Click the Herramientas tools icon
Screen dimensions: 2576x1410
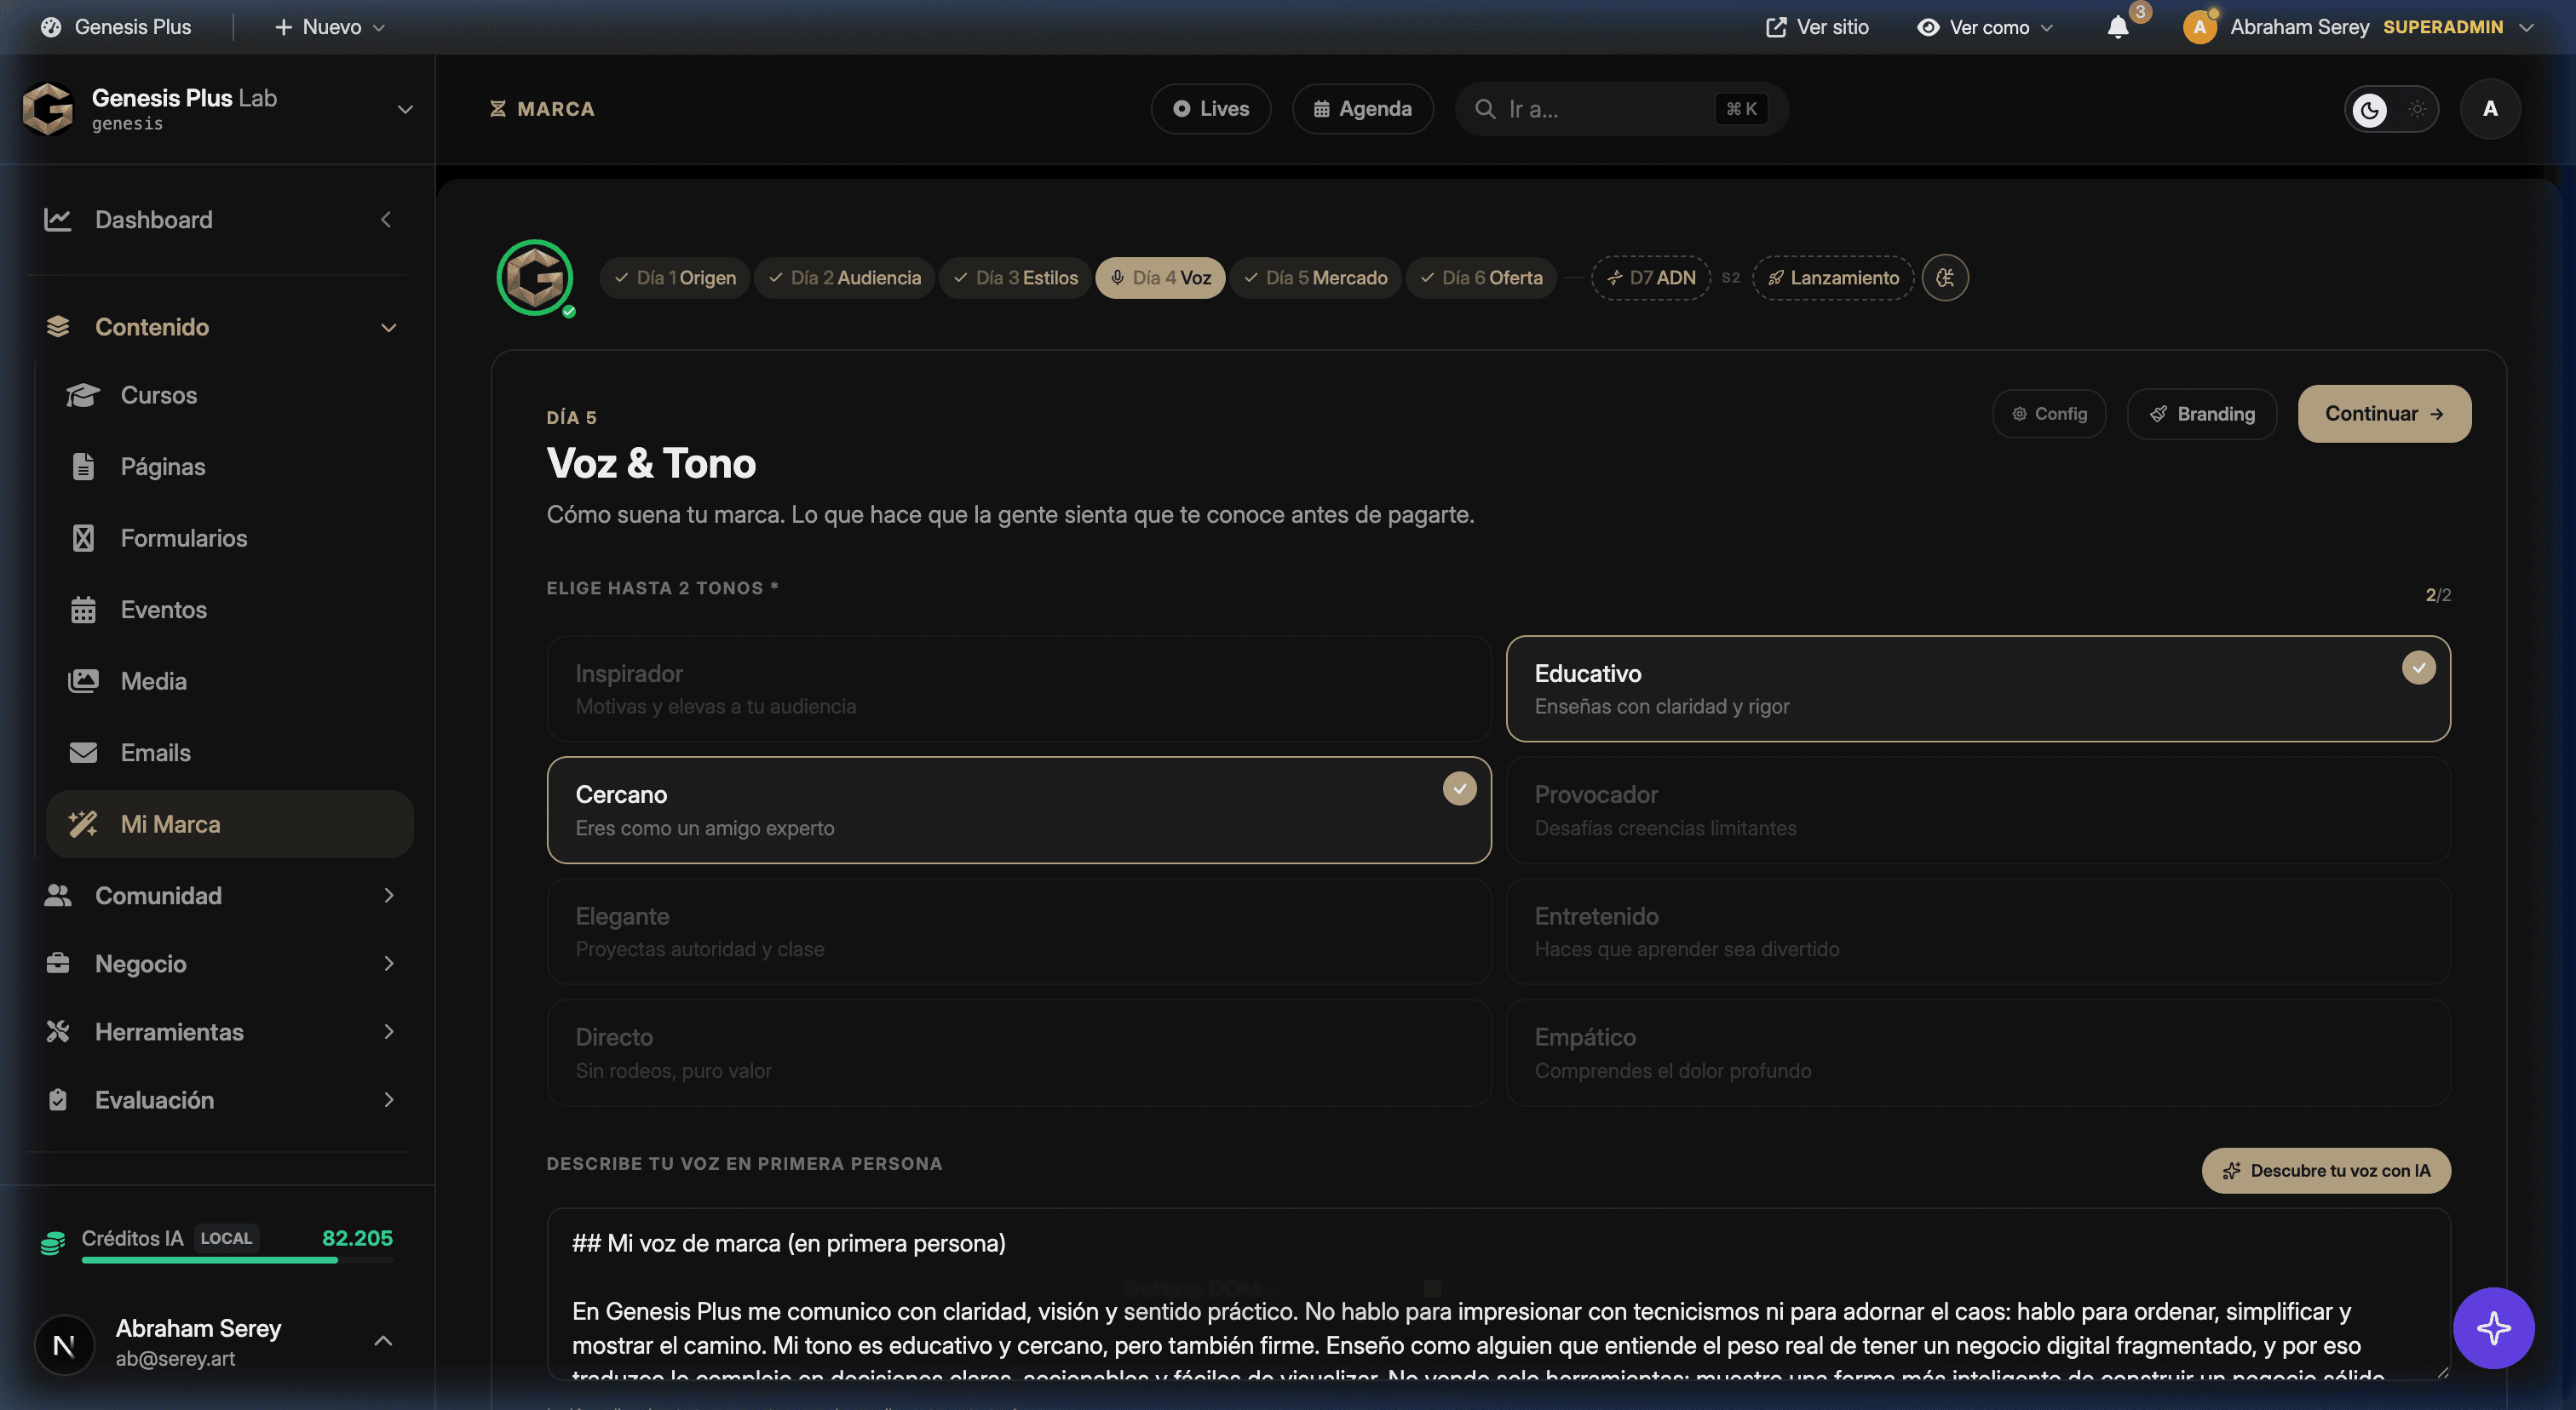pyautogui.click(x=58, y=1031)
